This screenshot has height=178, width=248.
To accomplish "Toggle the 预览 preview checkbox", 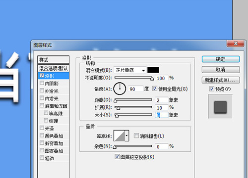I will pyautogui.click(x=212, y=89).
